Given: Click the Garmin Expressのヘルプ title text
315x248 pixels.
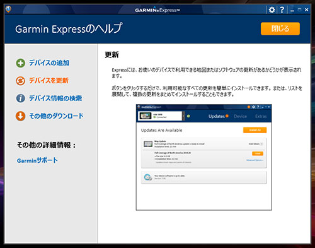Looking at the screenshot, I should click(x=69, y=29).
